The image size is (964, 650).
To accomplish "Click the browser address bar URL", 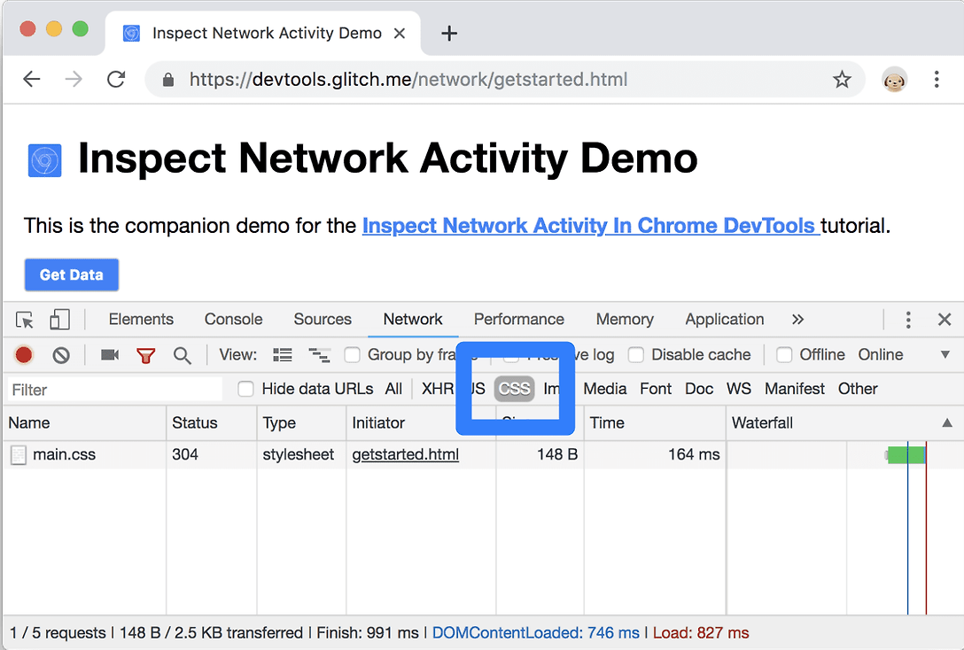I will tap(408, 79).
